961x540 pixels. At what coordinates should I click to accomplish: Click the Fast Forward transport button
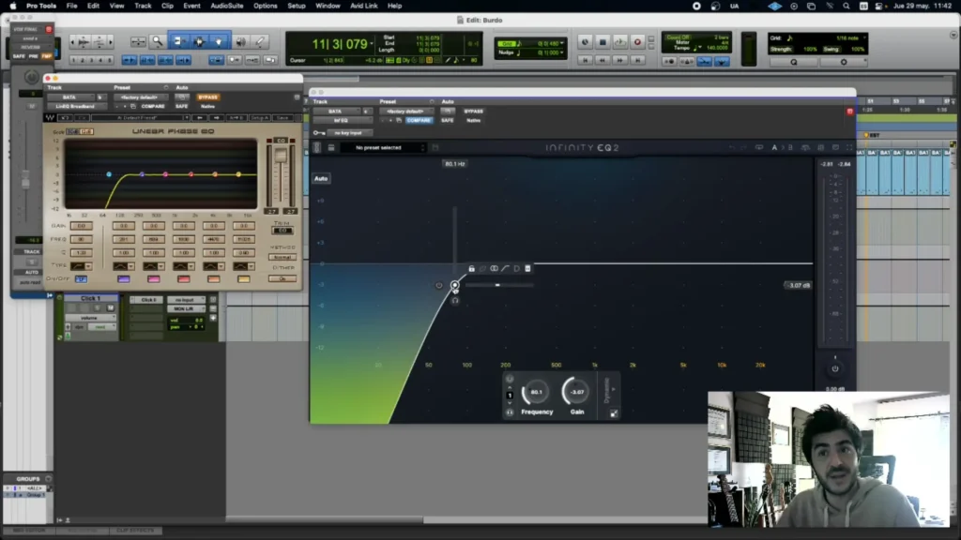click(619, 61)
